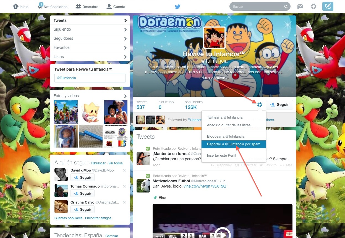Expand the Favoritos section chevron

(126, 48)
